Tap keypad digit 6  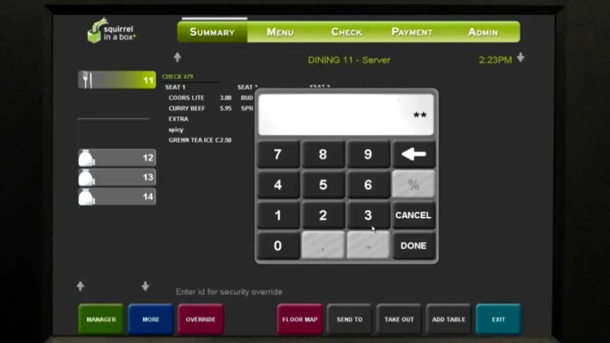[x=368, y=185]
